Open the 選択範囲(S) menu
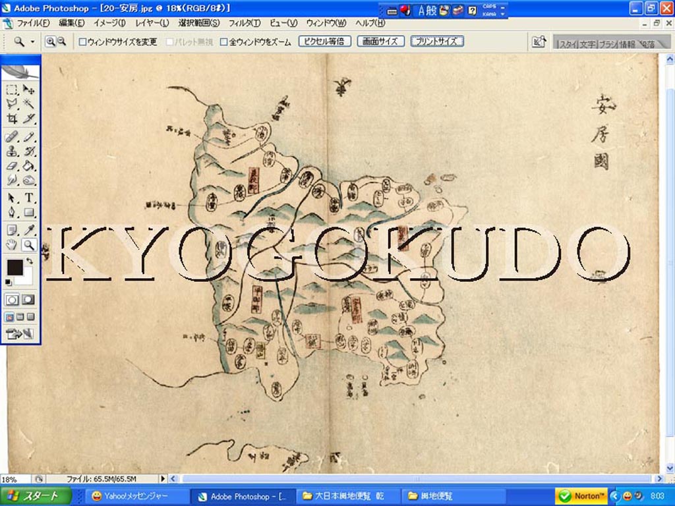The height and width of the screenshot is (506, 675). 199,23
